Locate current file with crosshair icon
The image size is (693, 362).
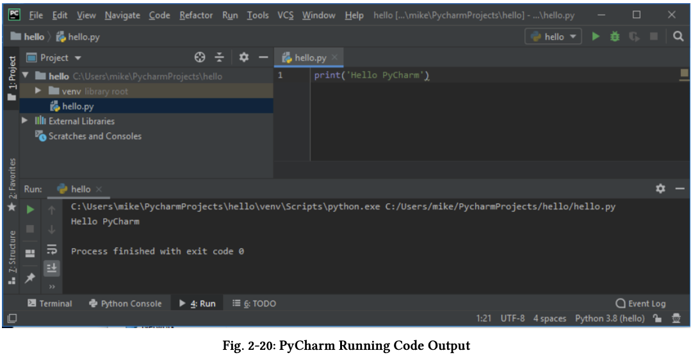pyautogui.click(x=200, y=57)
